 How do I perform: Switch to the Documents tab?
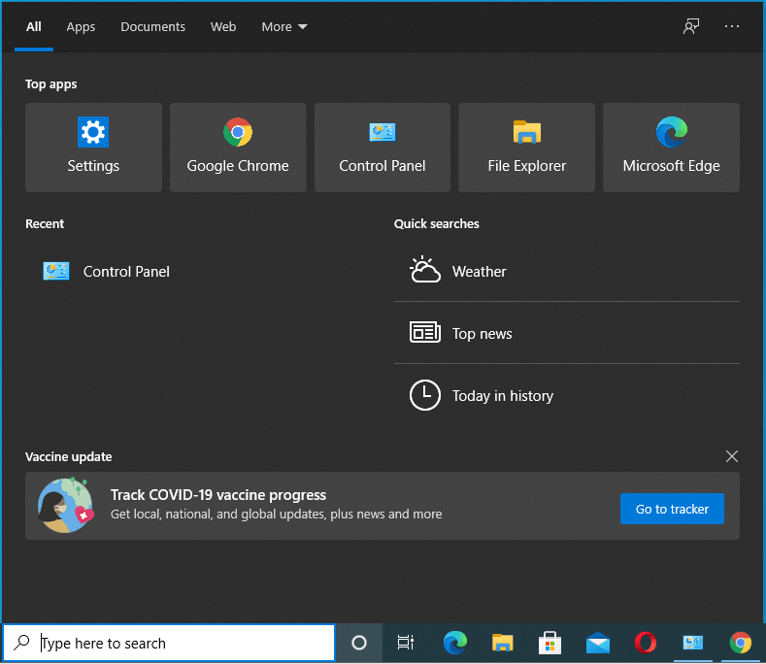[x=152, y=26]
